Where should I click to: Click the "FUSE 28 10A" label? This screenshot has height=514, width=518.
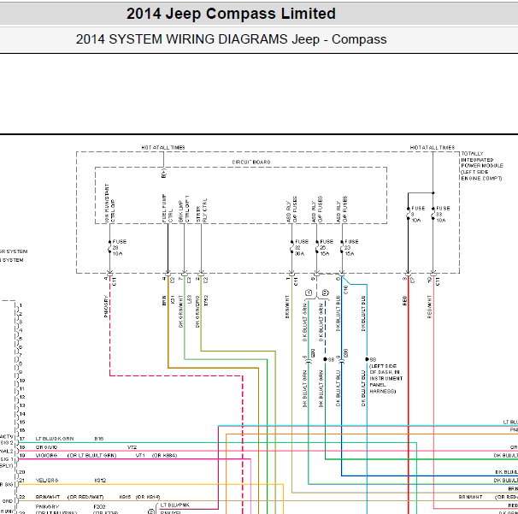pyautogui.click(x=119, y=247)
